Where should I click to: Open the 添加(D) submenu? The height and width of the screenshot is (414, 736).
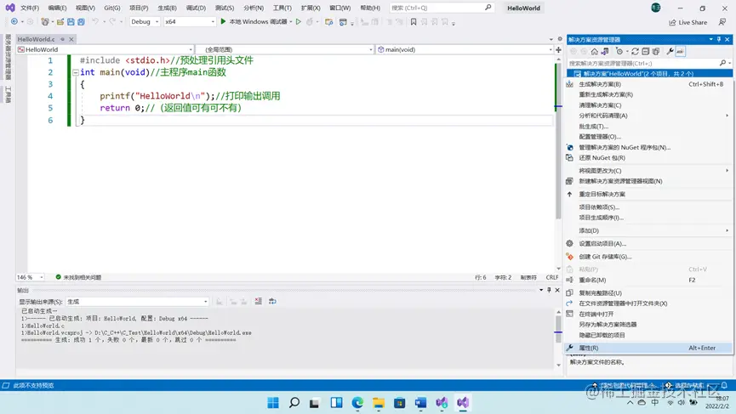[x=648, y=230]
